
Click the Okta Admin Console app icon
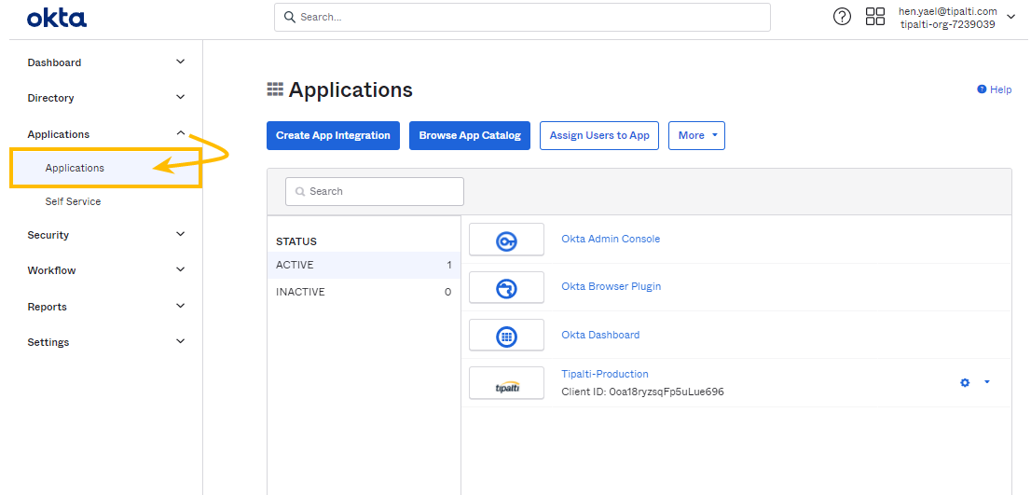(x=506, y=240)
